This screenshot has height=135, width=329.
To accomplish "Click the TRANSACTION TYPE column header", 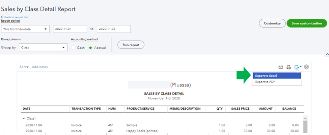I will (x=86, y=109).
